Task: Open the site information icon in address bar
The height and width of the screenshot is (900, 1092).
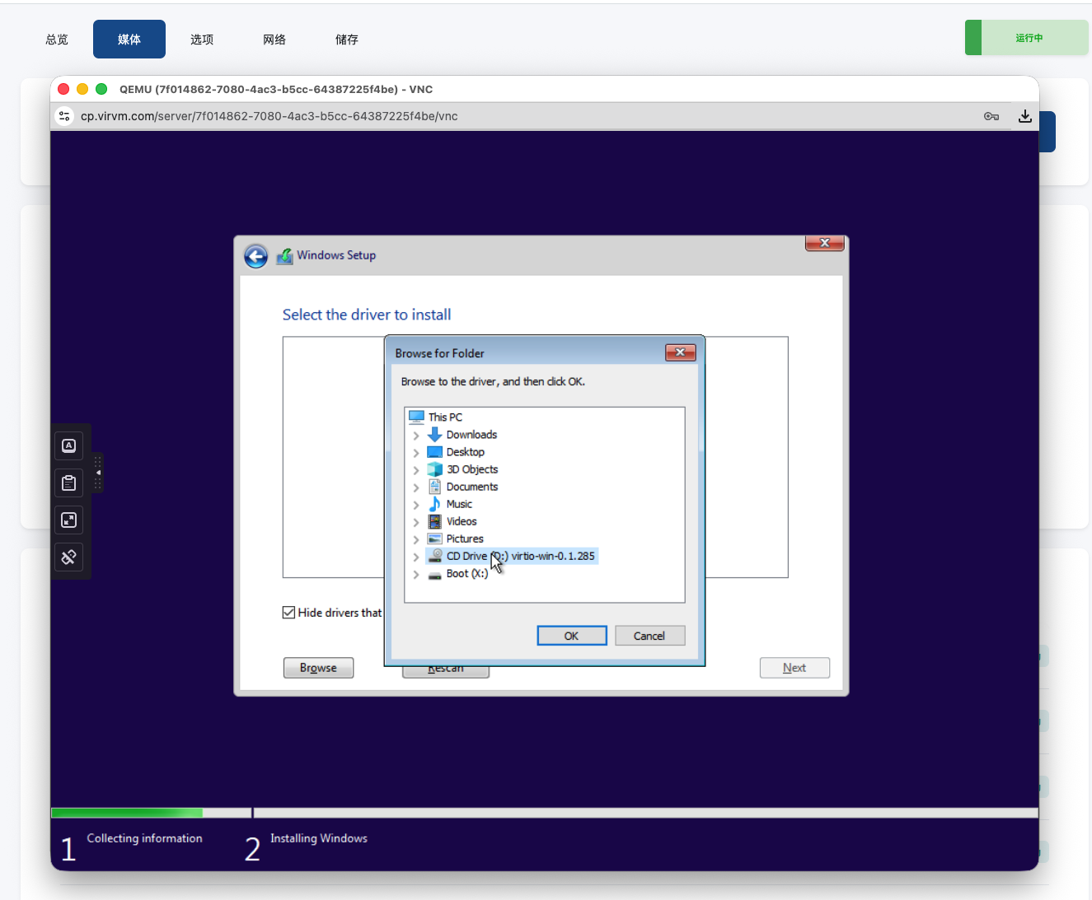Action: click(x=64, y=116)
